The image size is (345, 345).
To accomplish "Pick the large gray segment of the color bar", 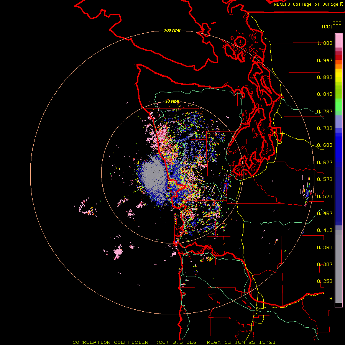I will [x=338, y=266].
